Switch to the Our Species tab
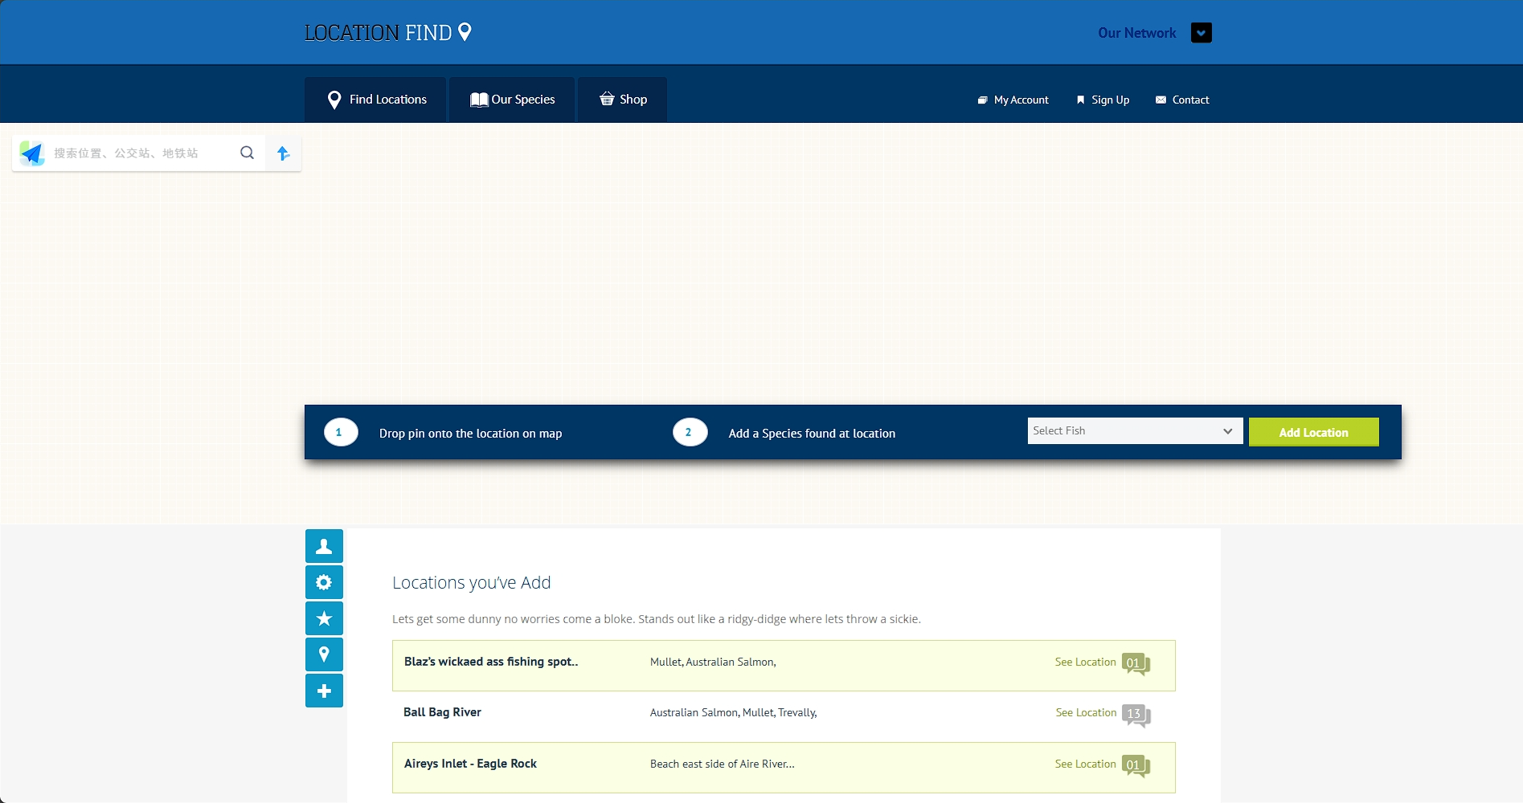The width and height of the screenshot is (1523, 803). pos(513,100)
